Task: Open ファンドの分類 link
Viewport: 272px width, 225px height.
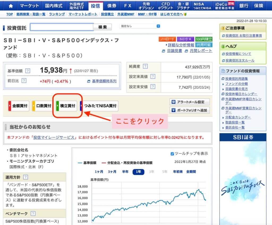Action: (x=236, y=84)
